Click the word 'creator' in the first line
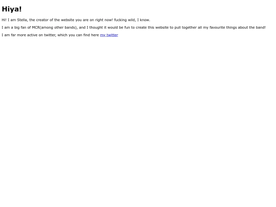 click(x=42, y=20)
